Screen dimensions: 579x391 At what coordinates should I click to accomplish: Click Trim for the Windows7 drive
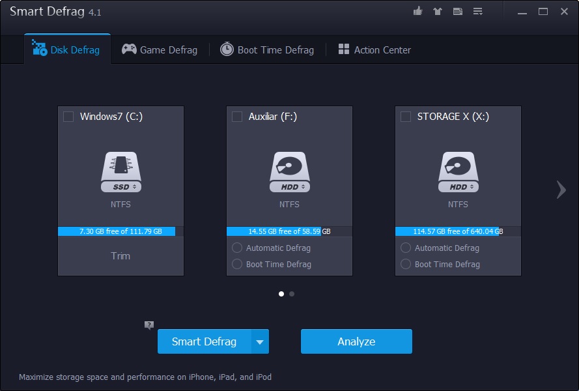pyautogui.click(x=120, y=255)
